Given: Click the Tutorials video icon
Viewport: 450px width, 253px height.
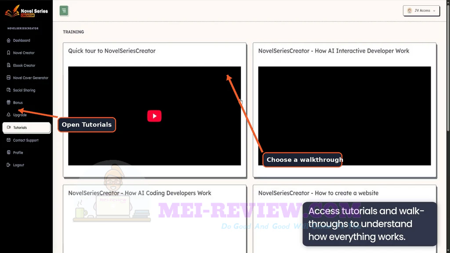Looking at the screenshot, I should 9,127.
